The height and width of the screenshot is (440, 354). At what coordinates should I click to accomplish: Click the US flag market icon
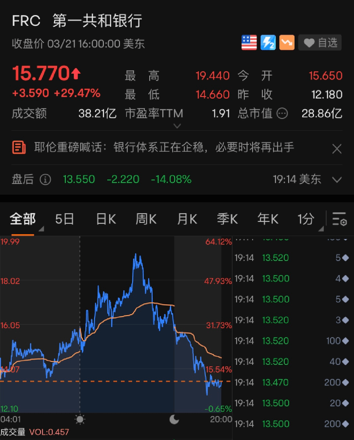(249, 43)
